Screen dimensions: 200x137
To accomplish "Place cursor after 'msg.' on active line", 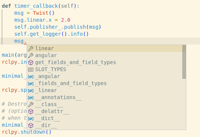I will click(27, 41).
